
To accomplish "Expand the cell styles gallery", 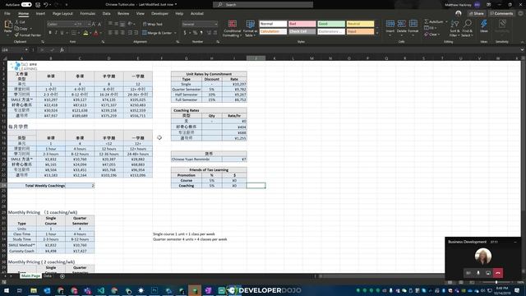I will click(377, 33).
